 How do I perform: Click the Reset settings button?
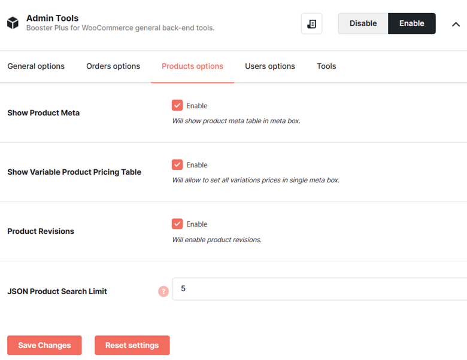click(x=132, y=345)
